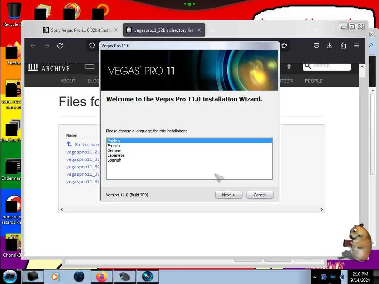Go forward in Firefox
Image resolution: width=379 pixels, height=284 pixels.
47,45
